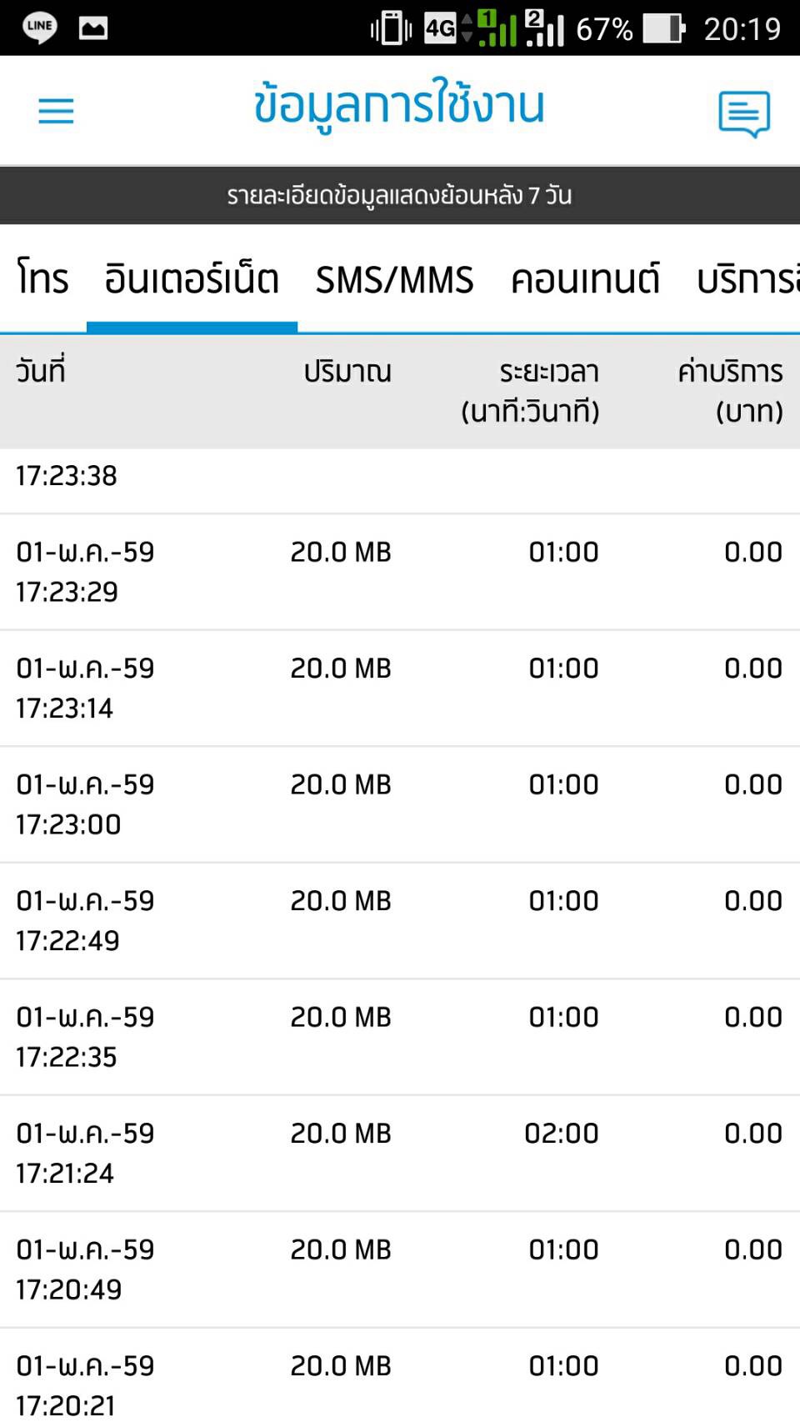Switch to the โทร tab
The image size is (800, 1422).
click(43, 278)
